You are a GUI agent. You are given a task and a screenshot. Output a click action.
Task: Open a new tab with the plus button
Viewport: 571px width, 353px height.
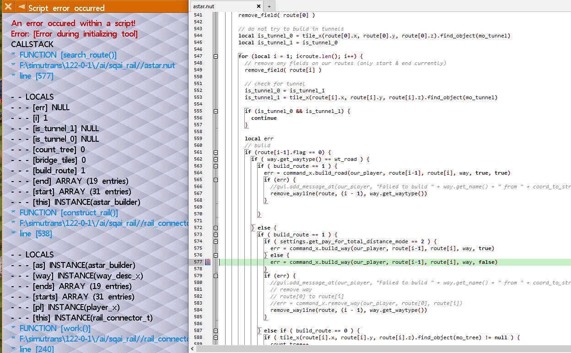(269, 6)
